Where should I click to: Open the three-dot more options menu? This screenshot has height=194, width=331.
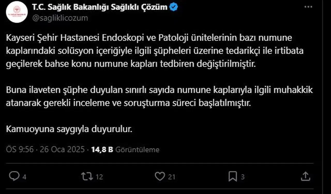click(308, 7)
